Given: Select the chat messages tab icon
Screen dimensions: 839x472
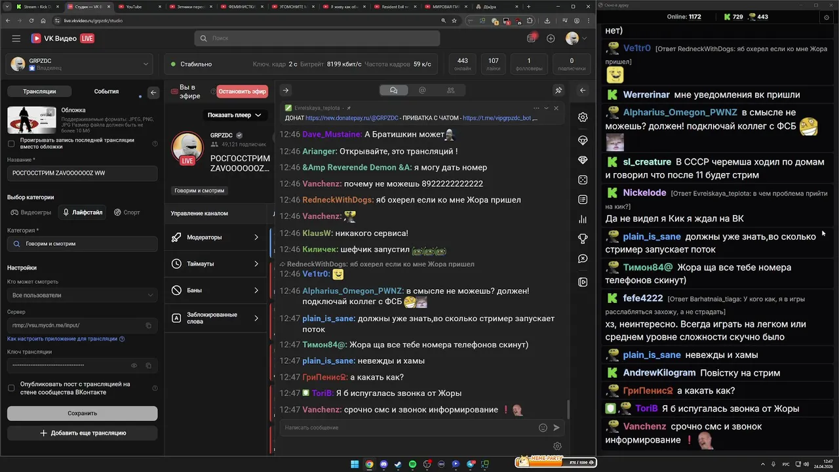Looking at the screenshot, I should pyautogui.click(x=393, y=90).
